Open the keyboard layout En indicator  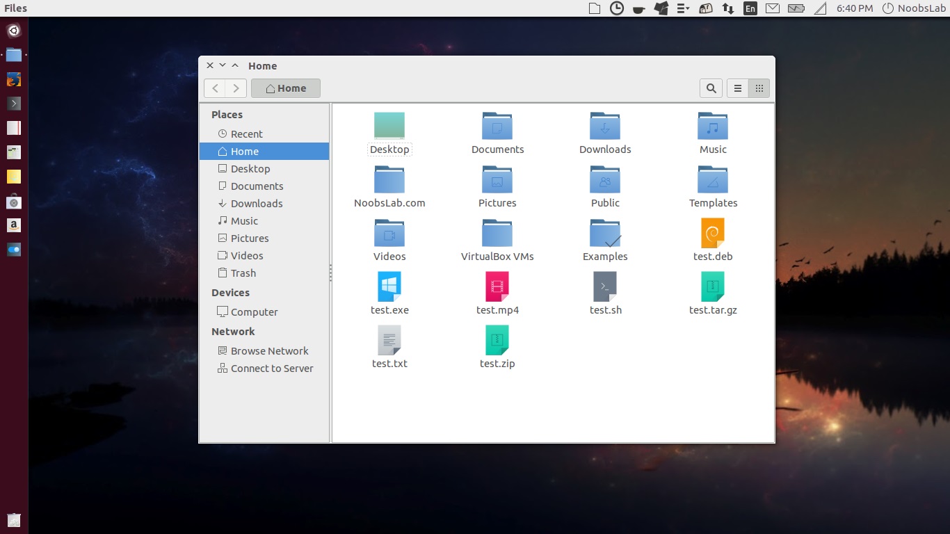tap(750, 8)
